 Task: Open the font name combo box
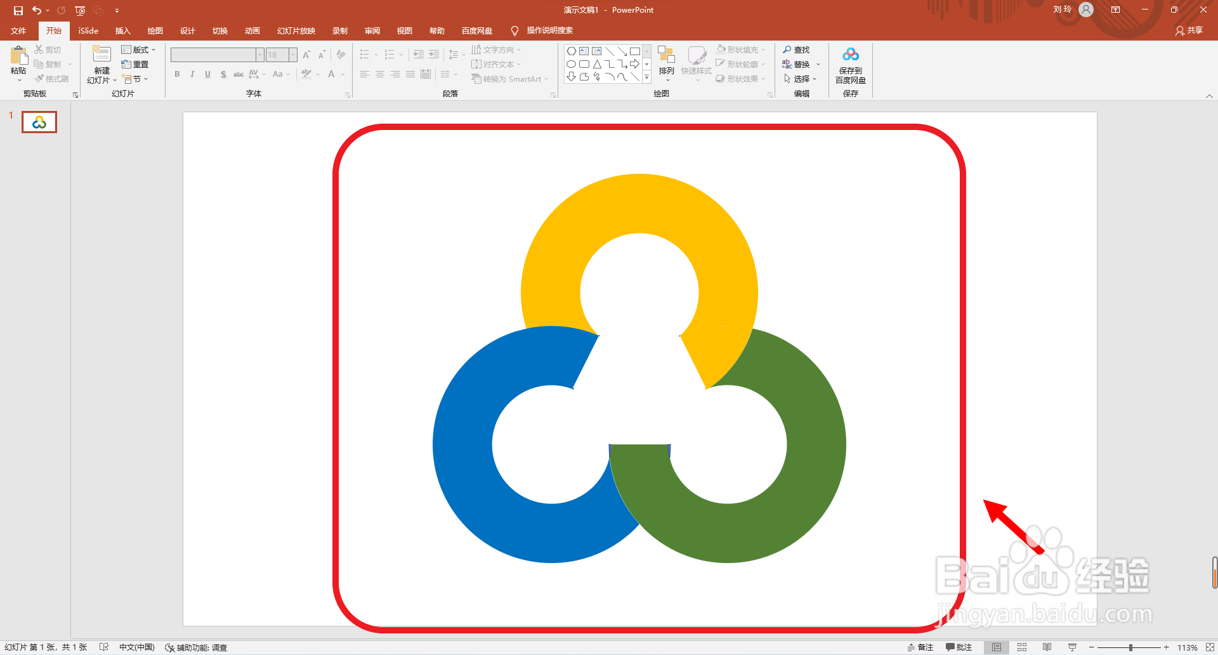[x=217, y=55]
